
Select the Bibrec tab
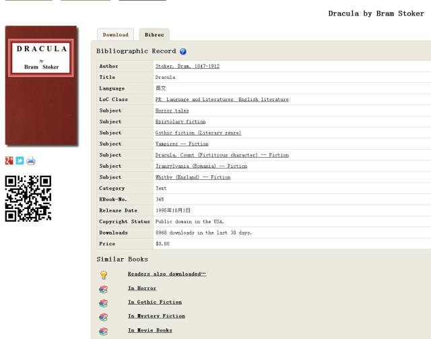154,34
